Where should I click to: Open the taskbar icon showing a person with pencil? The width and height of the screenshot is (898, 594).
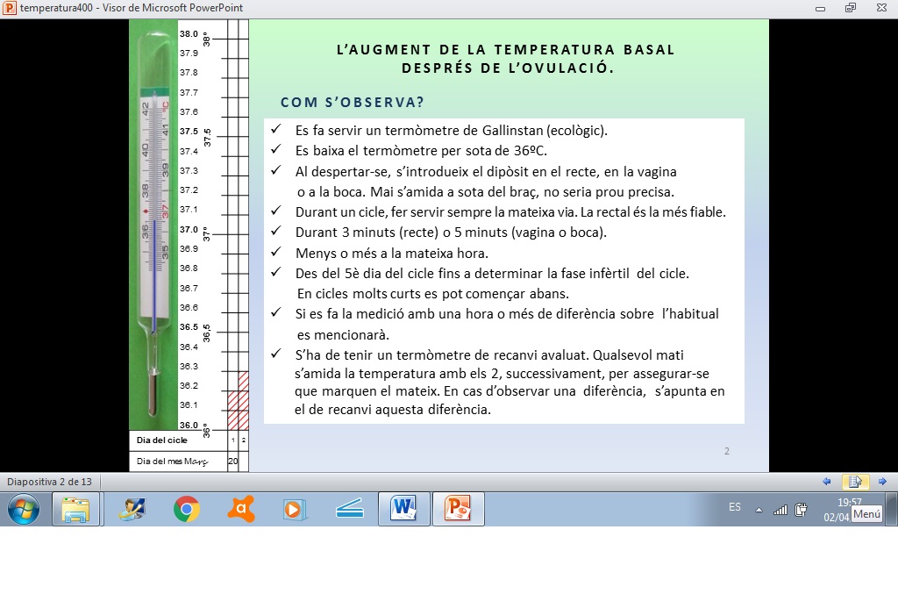(x=132, y=509)
